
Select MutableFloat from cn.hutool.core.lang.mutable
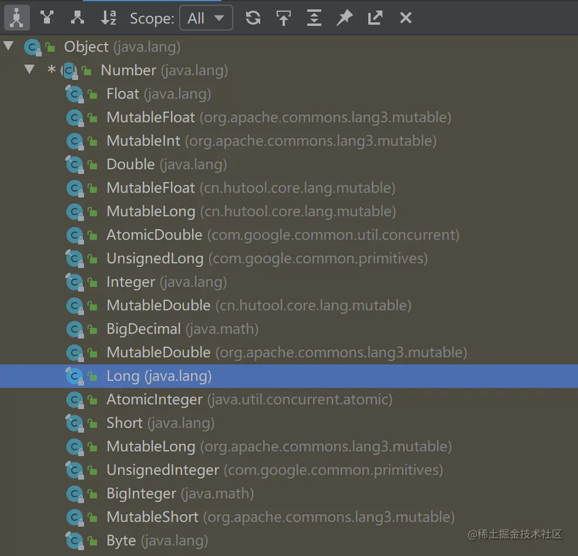289,188
